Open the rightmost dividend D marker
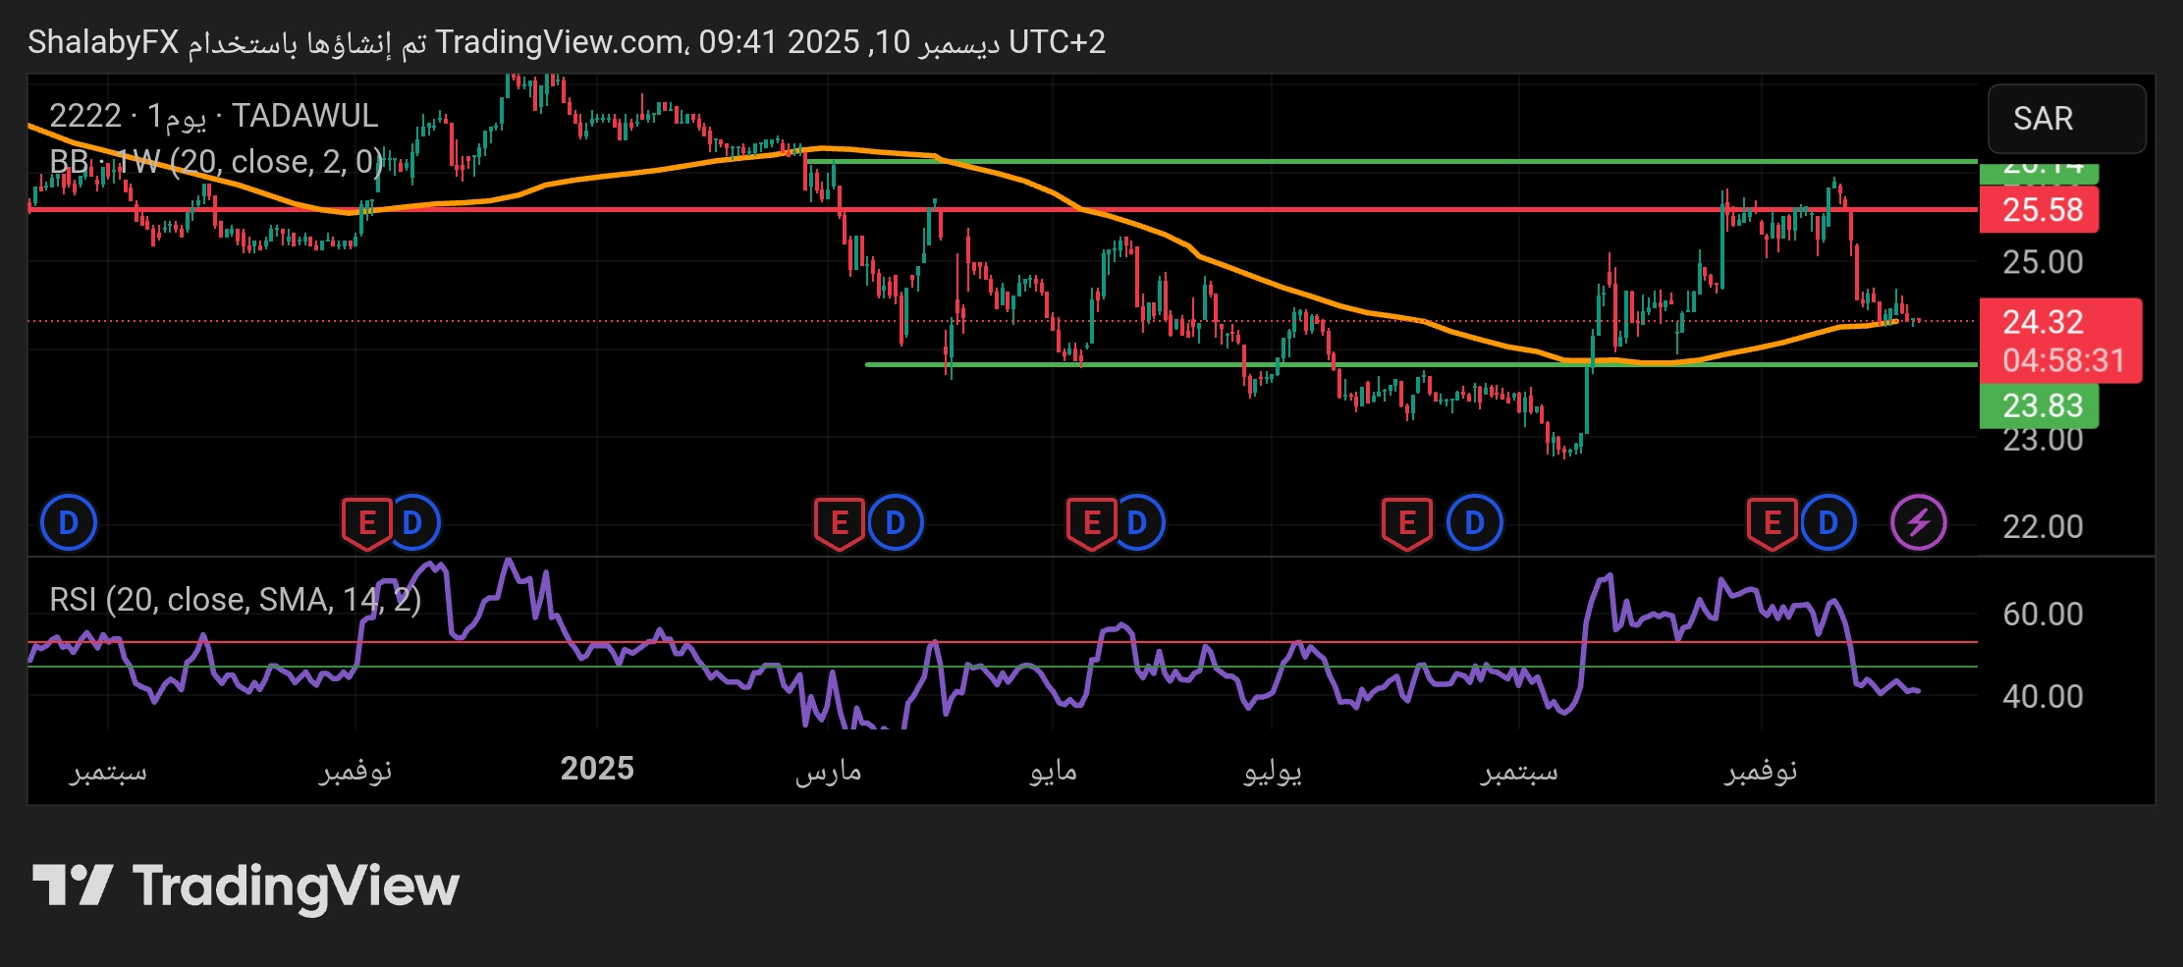This screenshot has height=967, width=2183. [x=1828, y=522]
